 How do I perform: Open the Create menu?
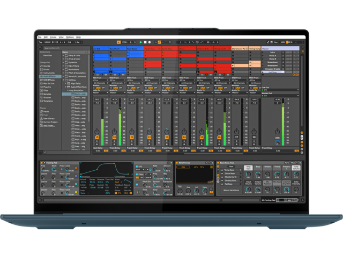tap(53, 37)
